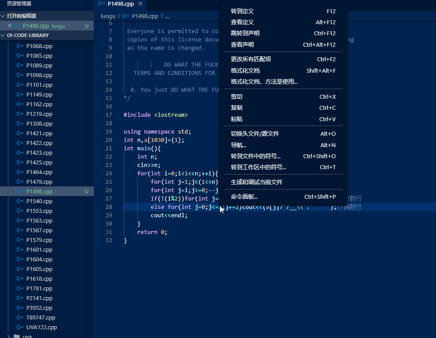Select file P1618.cpp
This screenshot has height=338, width=436.
tap(39, 279)
